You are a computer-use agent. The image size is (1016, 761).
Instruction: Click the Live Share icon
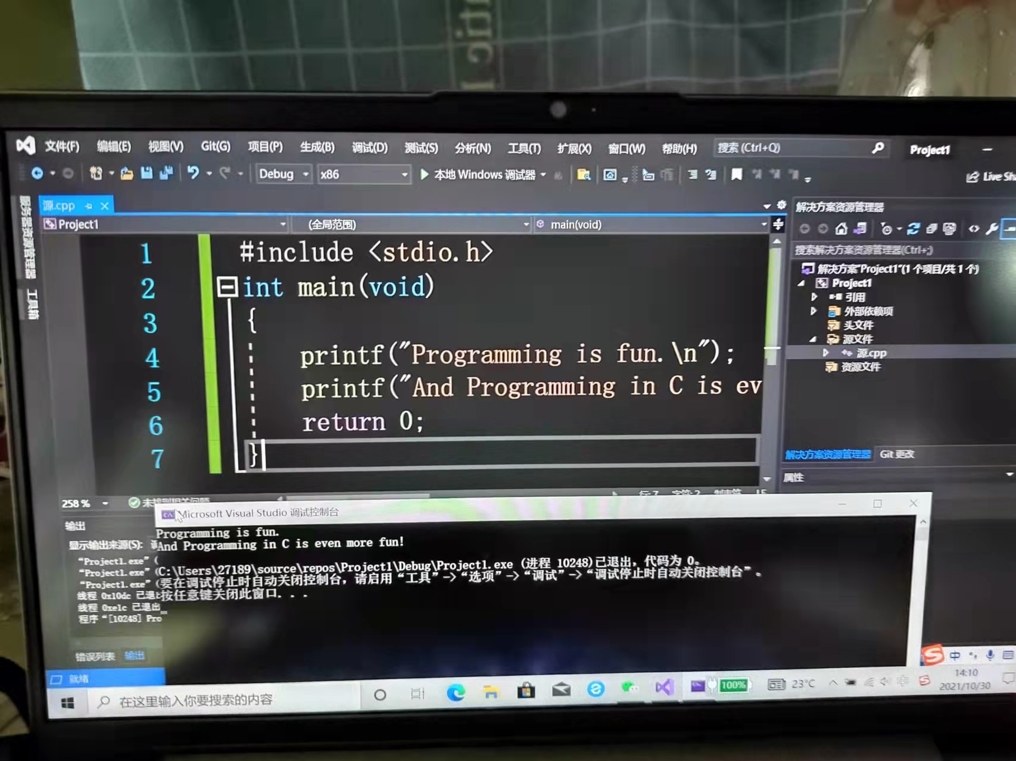(973, 177)
